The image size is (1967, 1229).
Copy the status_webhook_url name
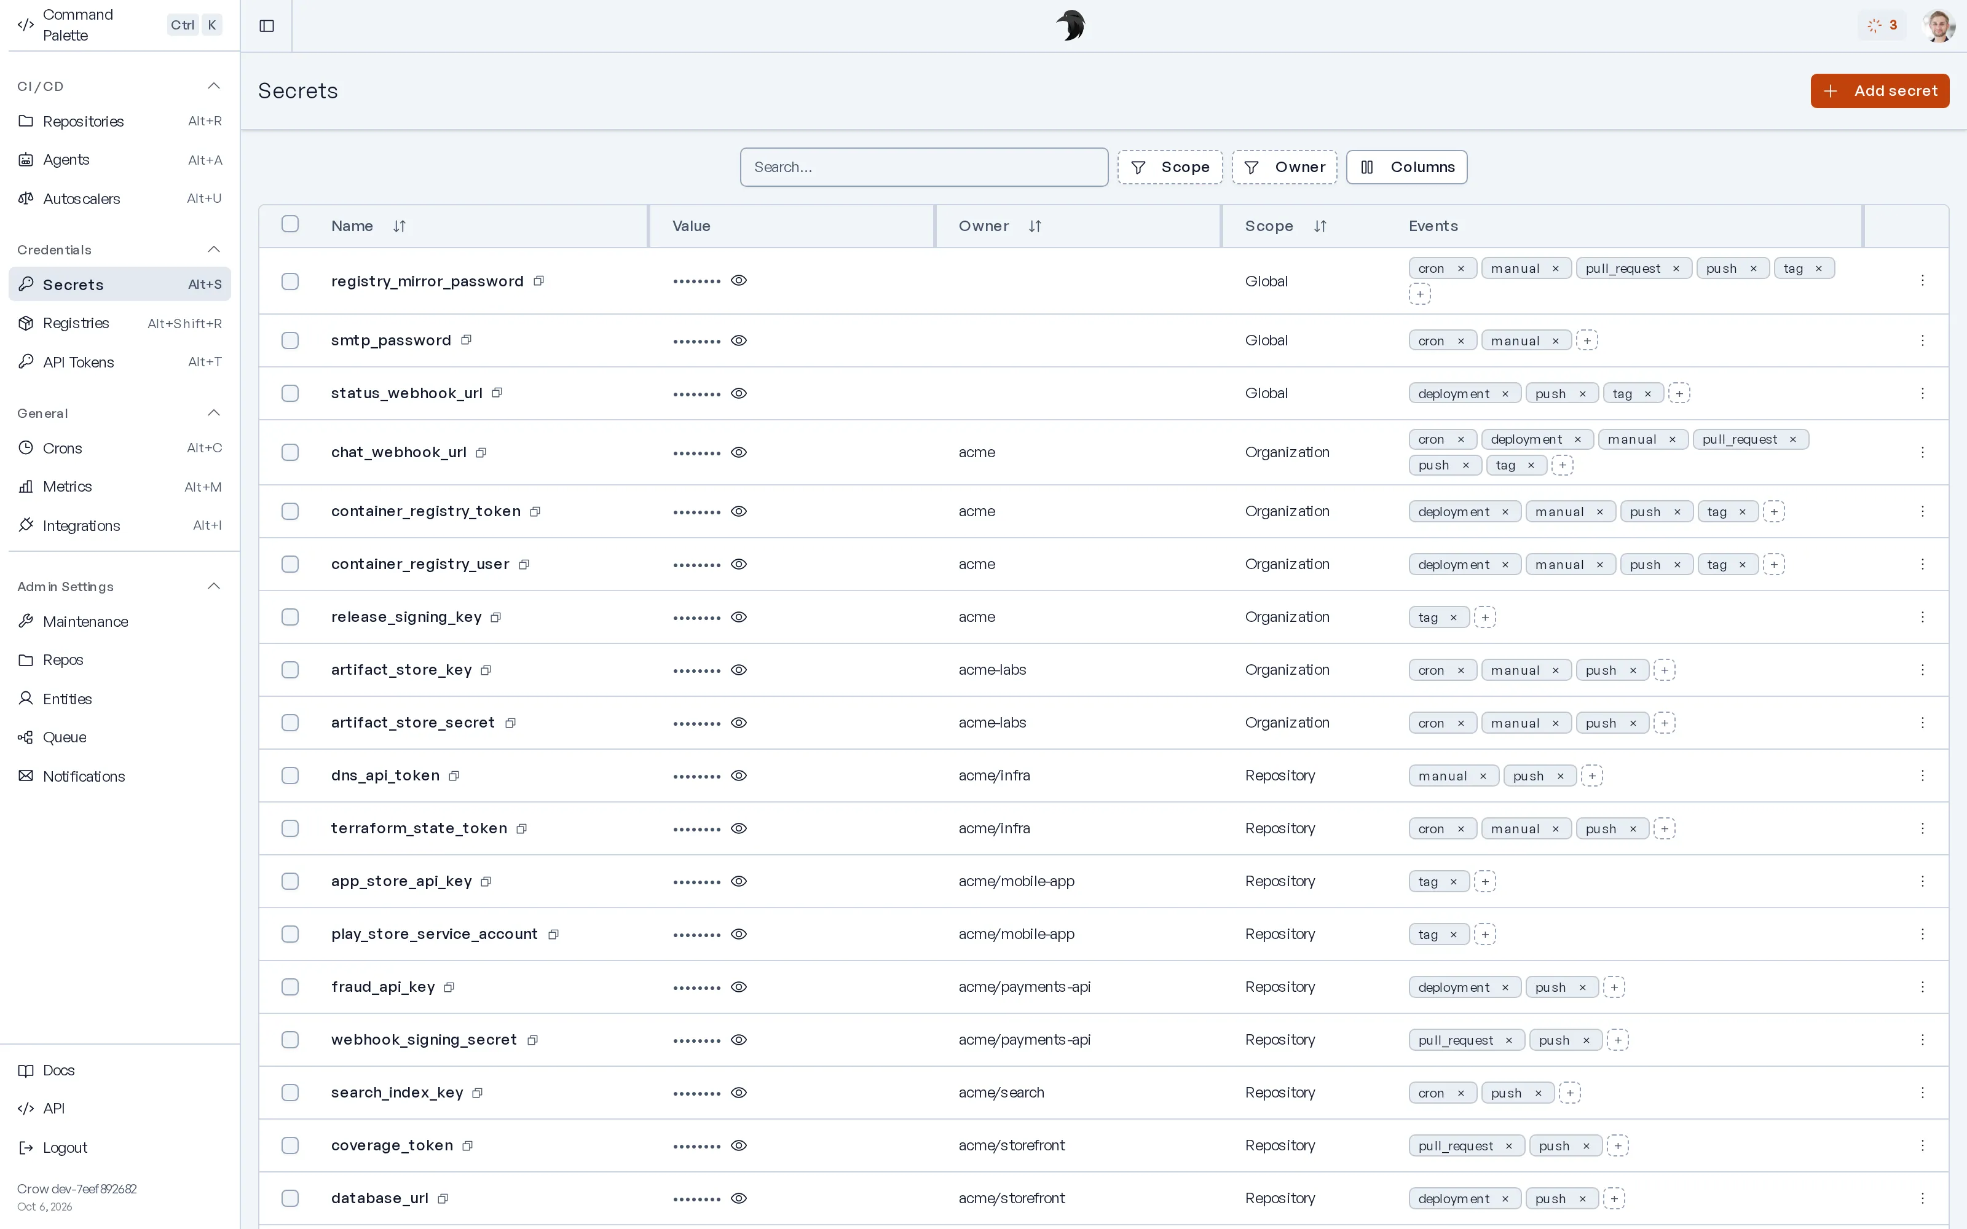pos(497,393)
